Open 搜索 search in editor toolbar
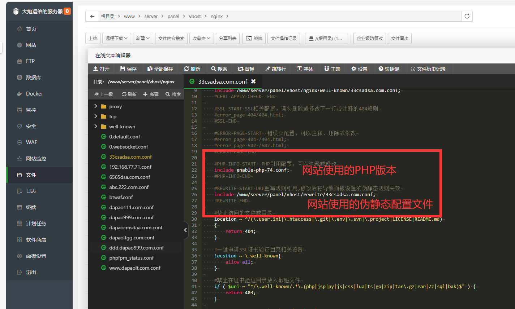This screenshot has height=309, width=515. point(219,69)
